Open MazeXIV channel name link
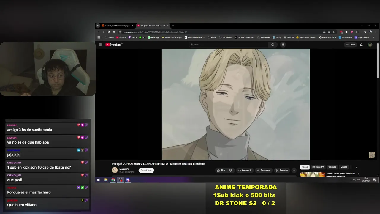The image size is (380, 214). pyautogui.click(x=124, y=169)
